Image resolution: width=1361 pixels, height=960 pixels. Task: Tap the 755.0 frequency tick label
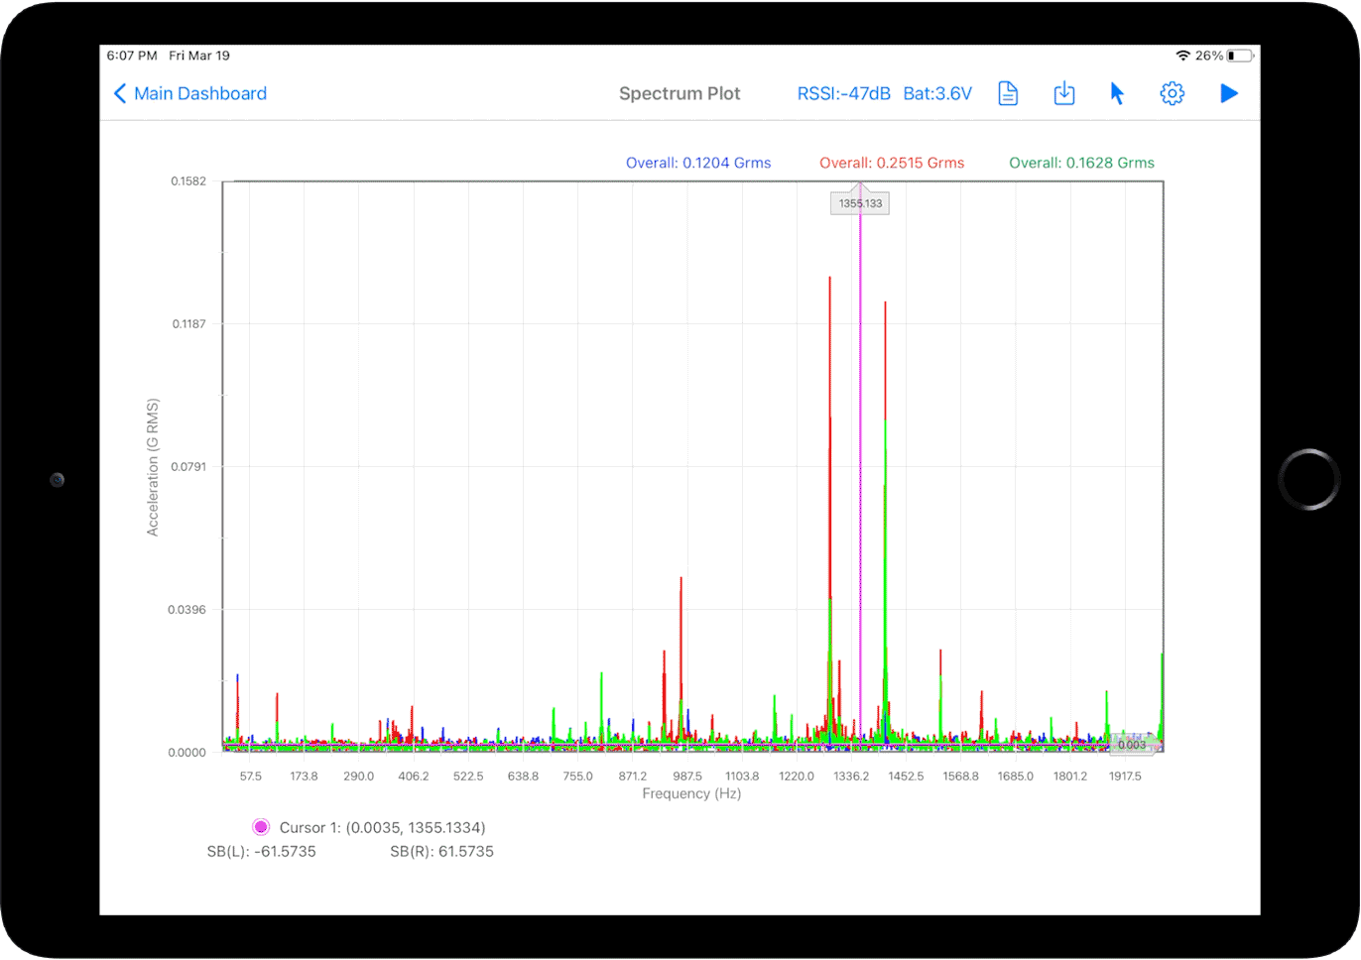click(x=577, y=777)
